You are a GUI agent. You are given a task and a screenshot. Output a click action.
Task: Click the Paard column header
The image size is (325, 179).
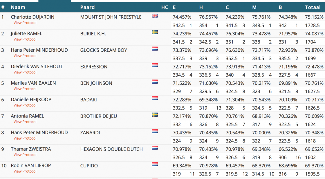coord(87,7)
